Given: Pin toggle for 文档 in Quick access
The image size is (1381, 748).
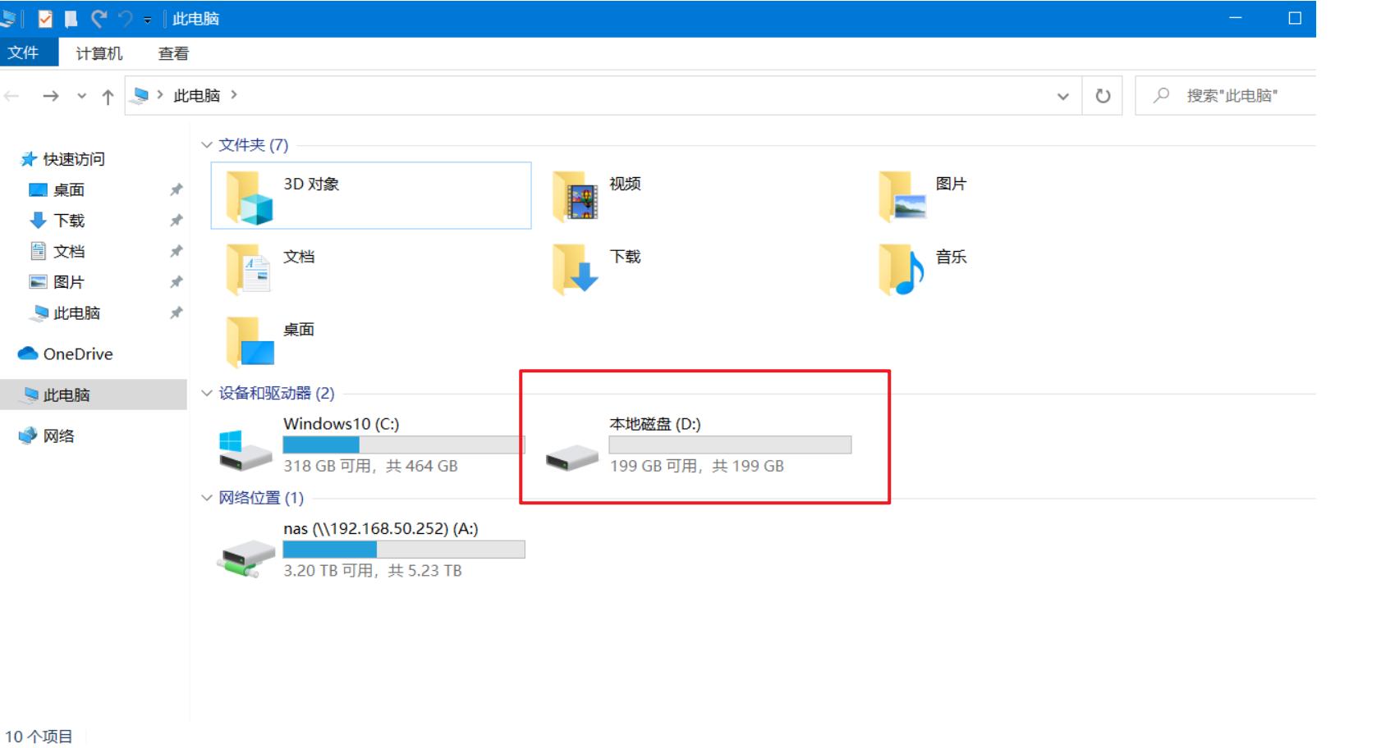Looking at the screenshot, I should (x=176, y=251).
